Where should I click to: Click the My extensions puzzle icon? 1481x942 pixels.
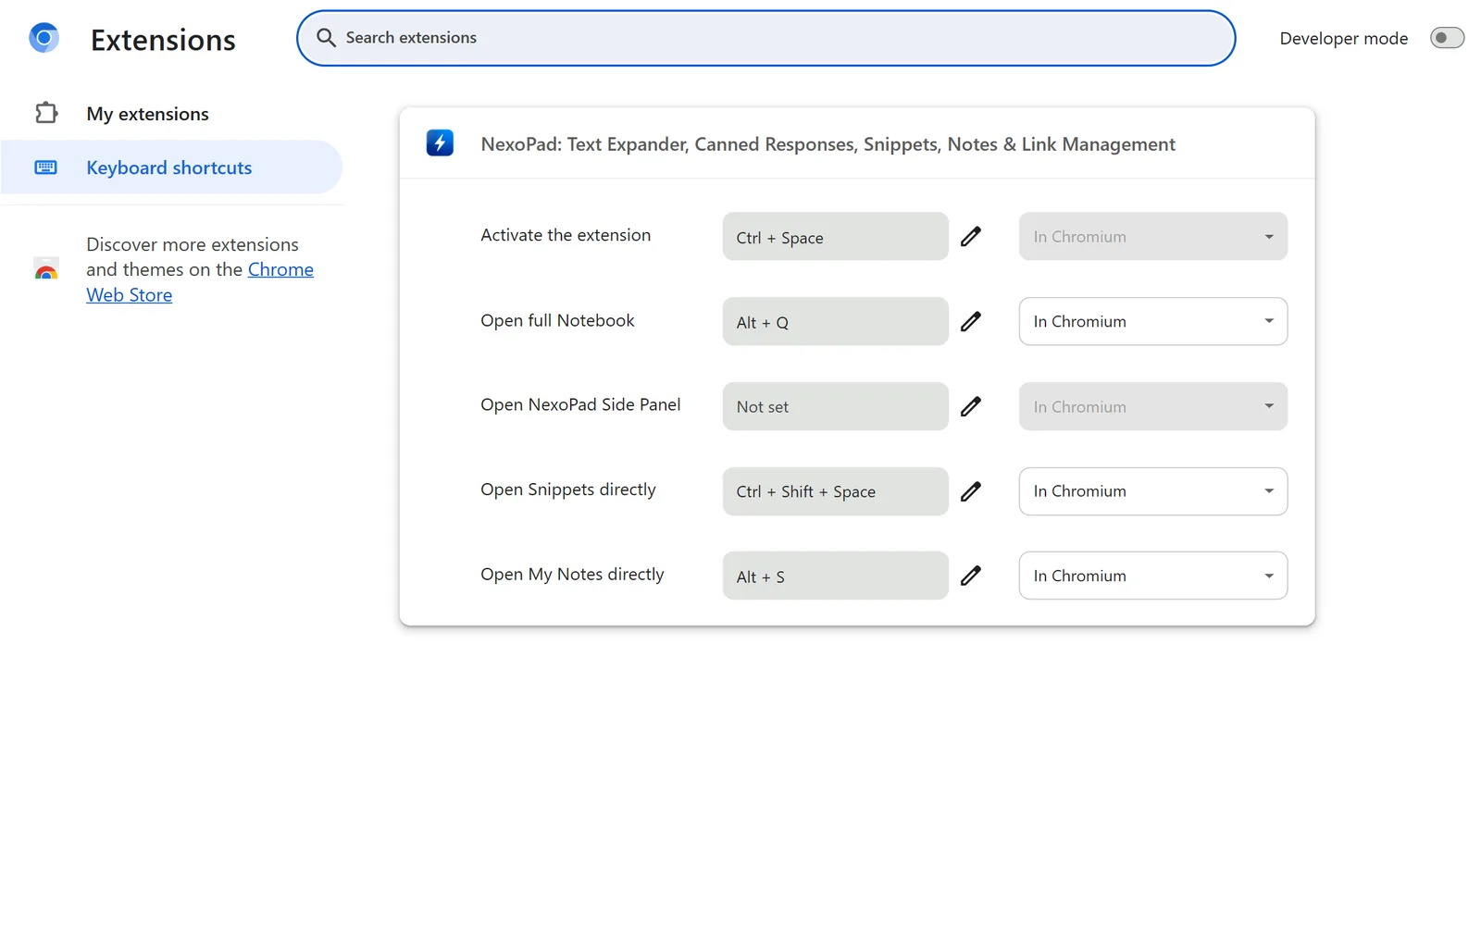click(x=46, y=113)
